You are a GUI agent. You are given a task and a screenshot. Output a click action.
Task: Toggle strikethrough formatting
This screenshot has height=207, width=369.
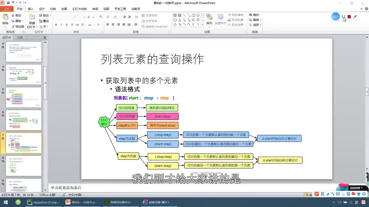pos(77,25)
